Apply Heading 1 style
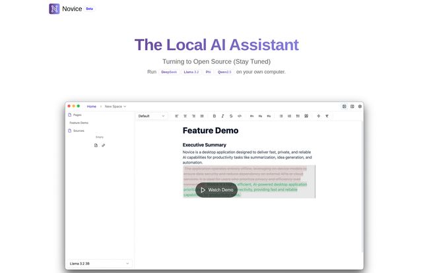The width and height of the screenshot is (429, 273). click(251, 116)
